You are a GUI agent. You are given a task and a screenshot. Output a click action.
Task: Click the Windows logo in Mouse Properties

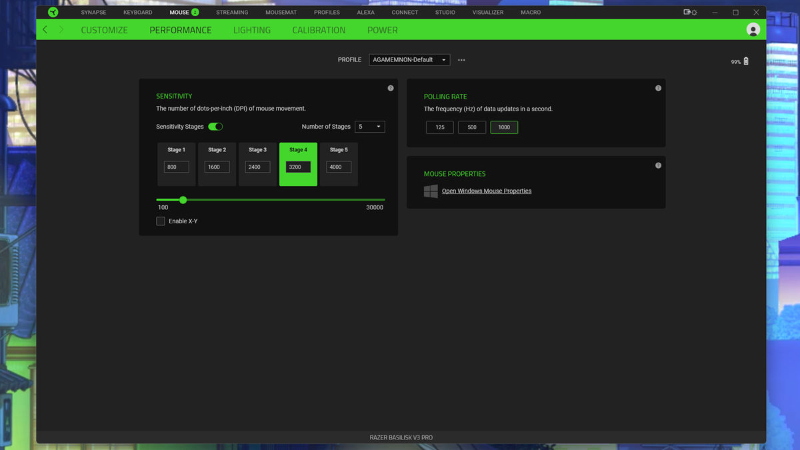(x=431, y=191)
